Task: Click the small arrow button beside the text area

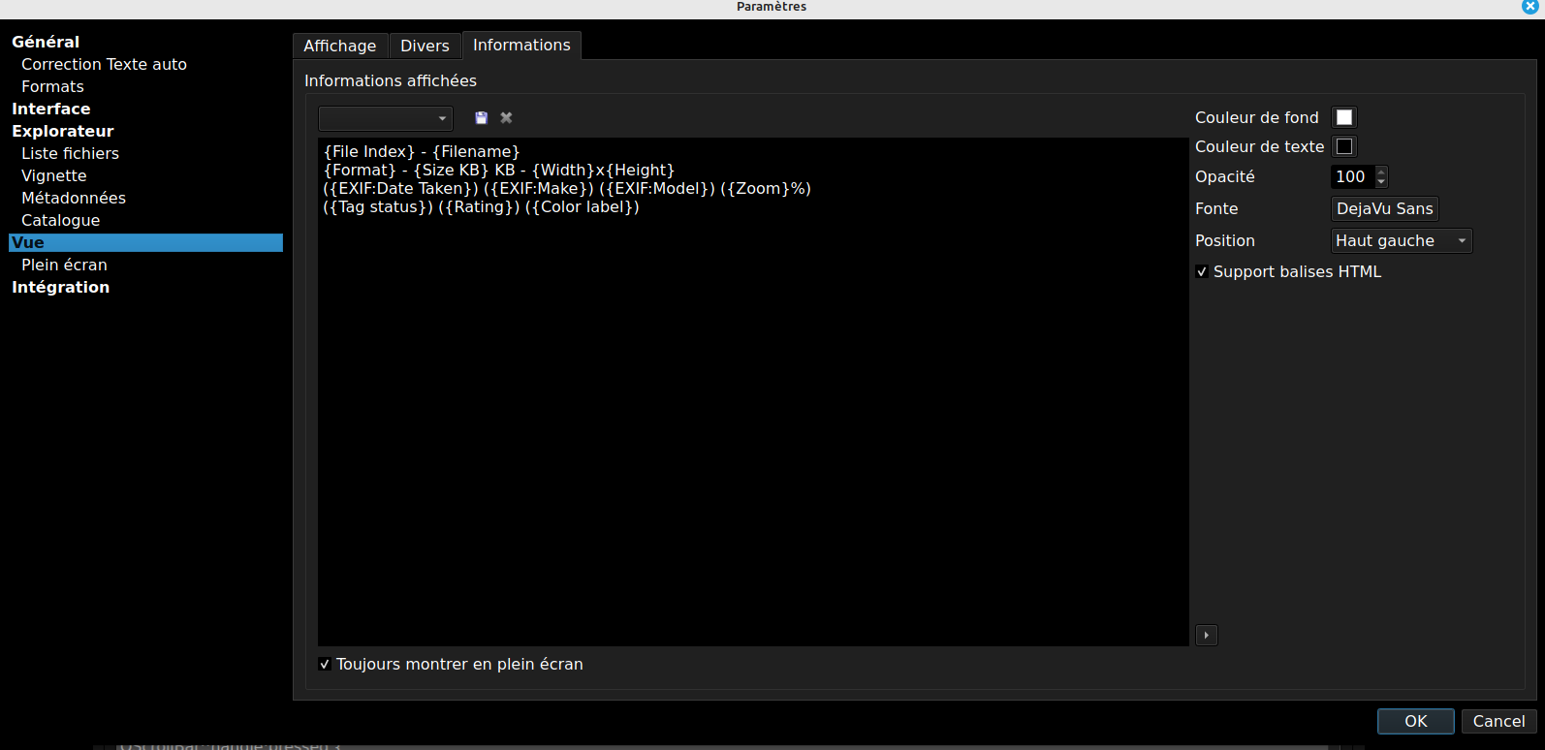Action: coord(1207,636)
